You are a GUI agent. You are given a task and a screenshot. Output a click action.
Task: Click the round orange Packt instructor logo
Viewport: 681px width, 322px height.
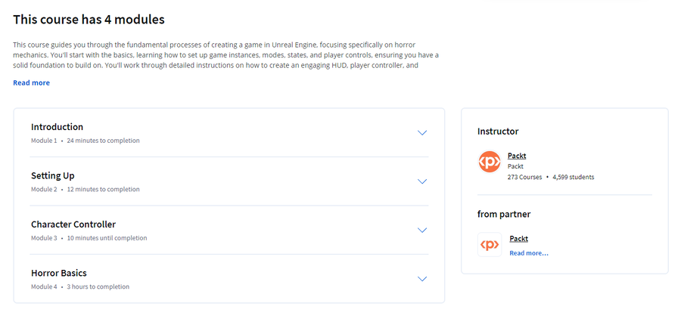tap(490, 162)
